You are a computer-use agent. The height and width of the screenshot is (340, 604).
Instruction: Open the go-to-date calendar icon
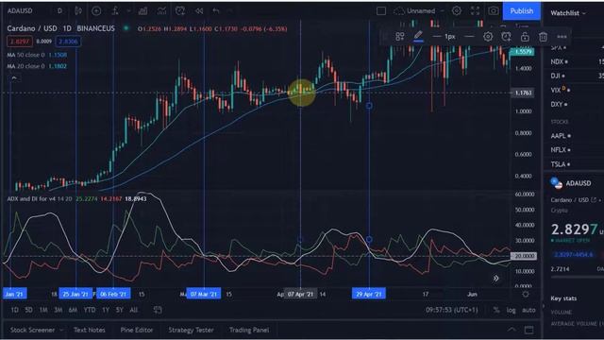[158, 310]
